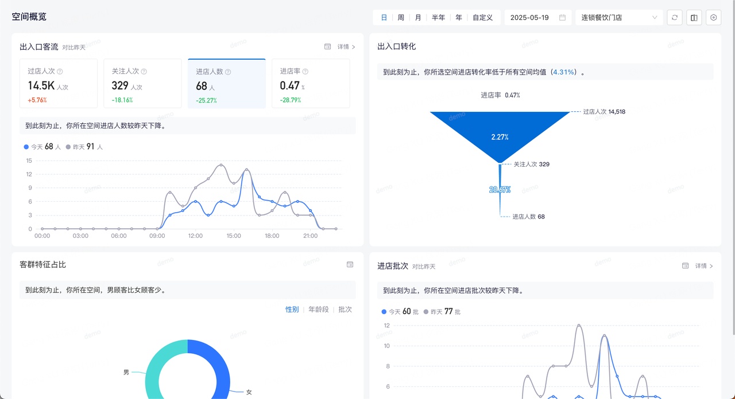
Task: Click help icon beside 进店率 metric
Action: click(x=305, y=72)
